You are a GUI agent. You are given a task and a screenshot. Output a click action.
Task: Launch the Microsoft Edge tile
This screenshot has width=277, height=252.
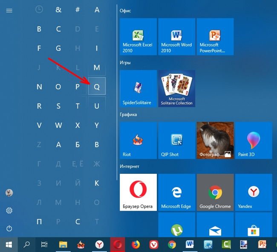177,192
